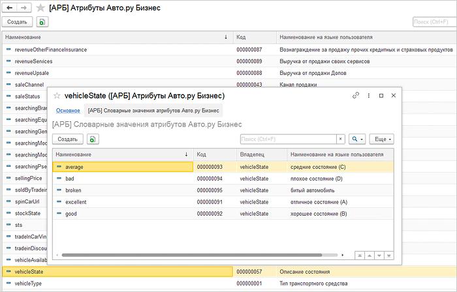The image size is (457, 292).
Task: Select the saleChannel row
Action: 29,85
